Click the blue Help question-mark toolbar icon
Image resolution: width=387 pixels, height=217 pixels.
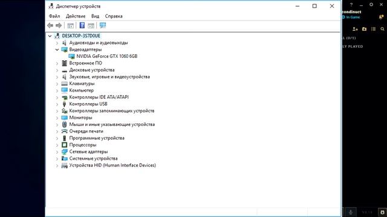(82, 25)
